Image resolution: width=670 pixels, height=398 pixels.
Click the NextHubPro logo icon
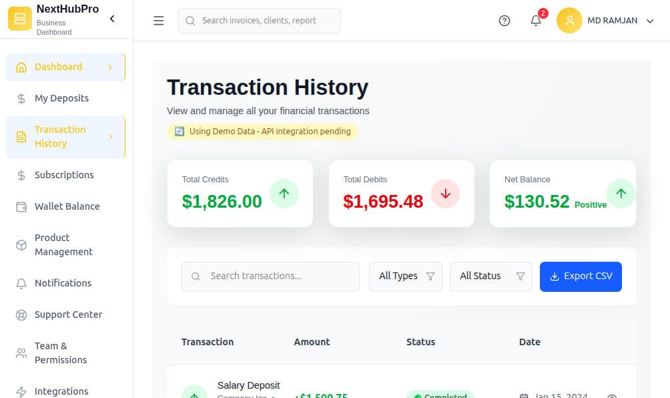click(x=19, y=19)
